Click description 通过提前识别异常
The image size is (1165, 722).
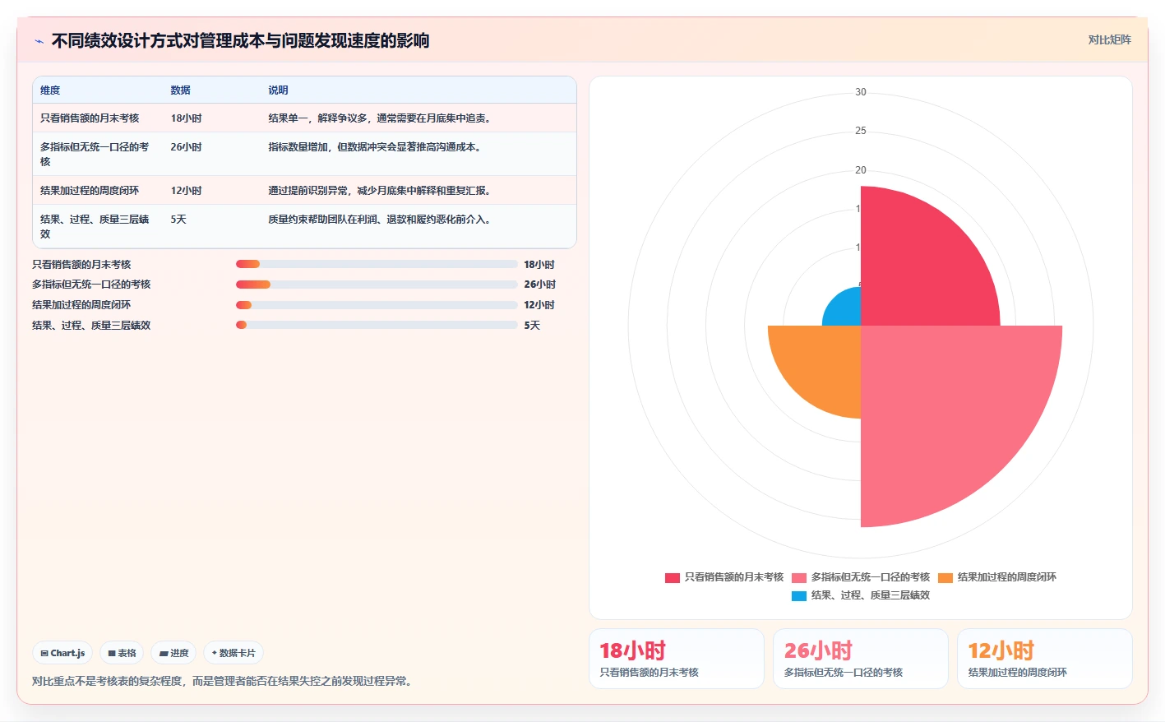[x=379, y=191]
